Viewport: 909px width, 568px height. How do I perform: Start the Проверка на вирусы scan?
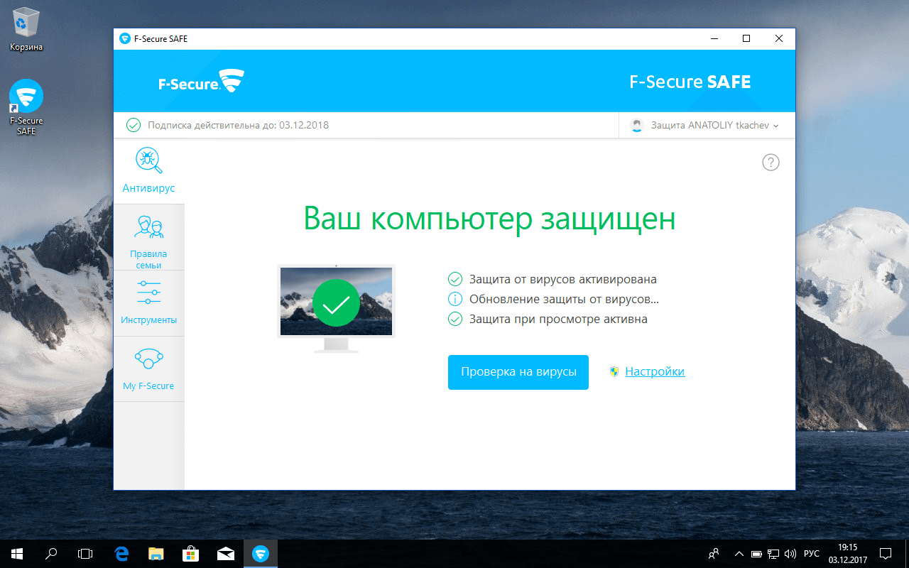518,372
